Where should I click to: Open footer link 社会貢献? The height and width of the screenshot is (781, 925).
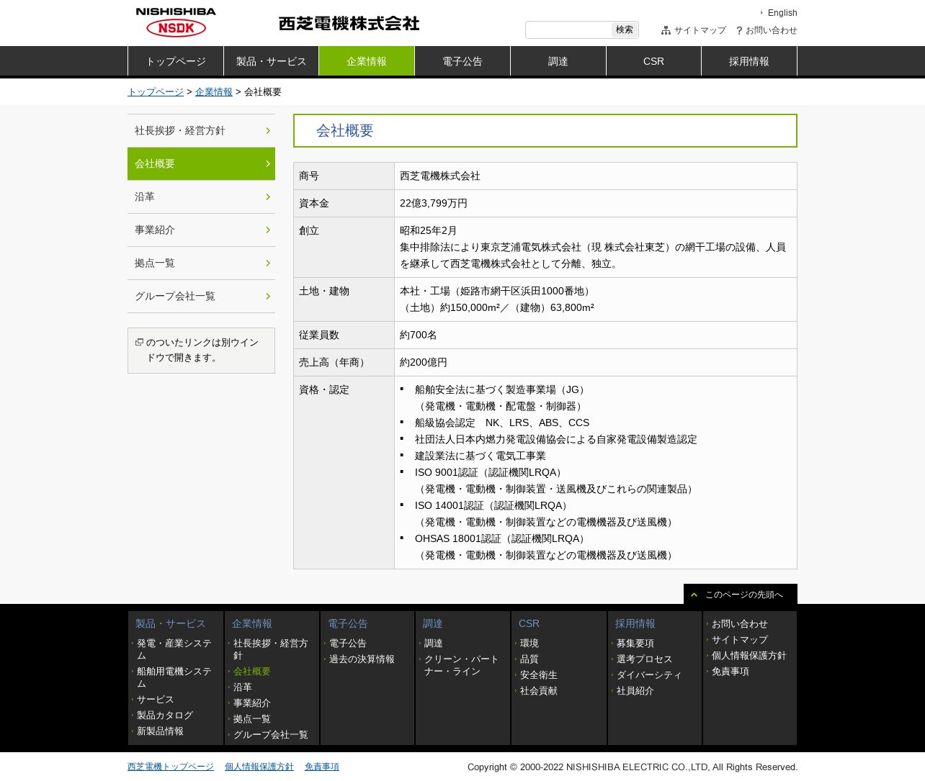(539, 691)
